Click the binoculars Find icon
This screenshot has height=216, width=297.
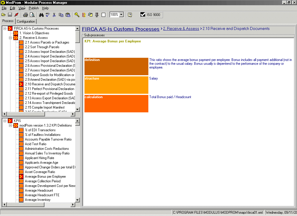point(41,15)
